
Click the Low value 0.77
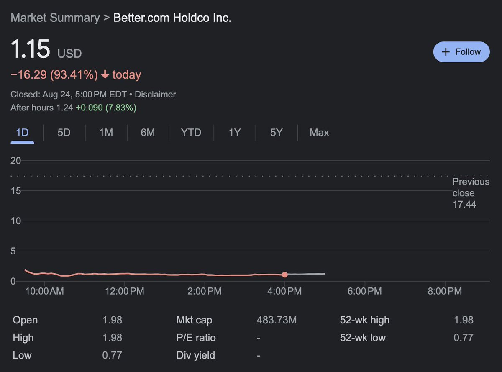click(112, 355)
